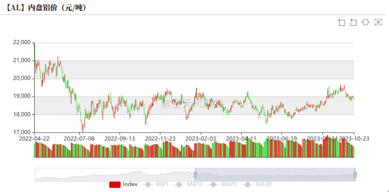Enable the MA20 legend line

(x=222, y=184)
